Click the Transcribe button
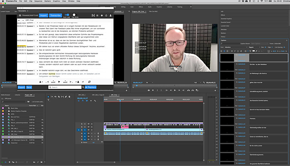 tap(55, 15)
